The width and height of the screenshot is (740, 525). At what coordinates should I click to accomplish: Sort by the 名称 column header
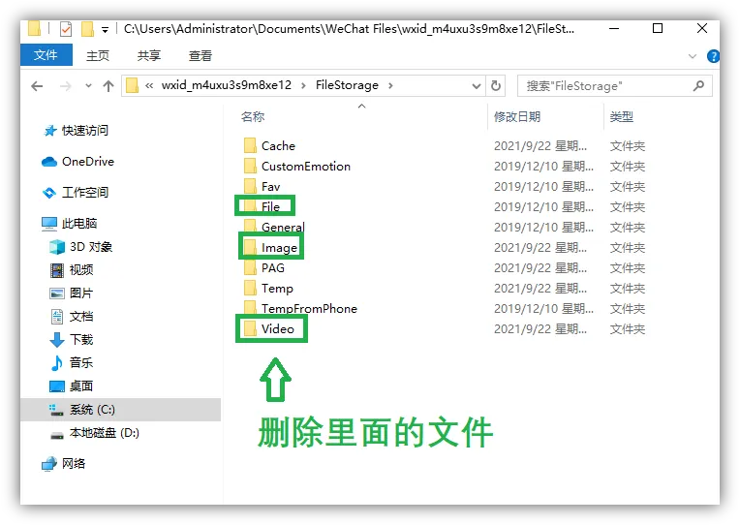click(x=253, y=116)
